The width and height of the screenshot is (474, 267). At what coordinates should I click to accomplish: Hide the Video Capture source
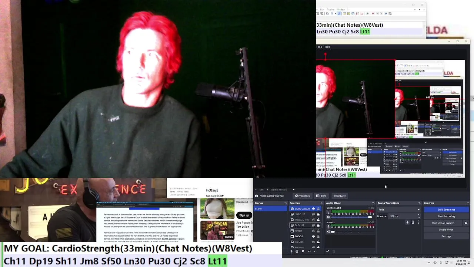click(x=313, y=208)
